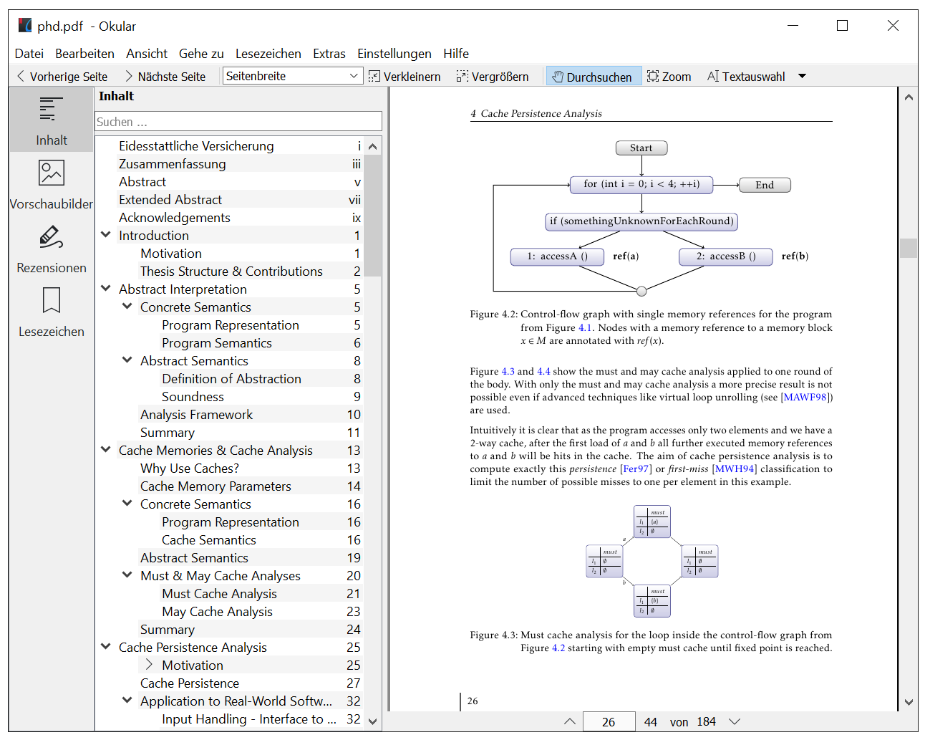925x740 pixels.
Task: Click the Vergrößern zoom-in tool
Action: click(493, 77)
